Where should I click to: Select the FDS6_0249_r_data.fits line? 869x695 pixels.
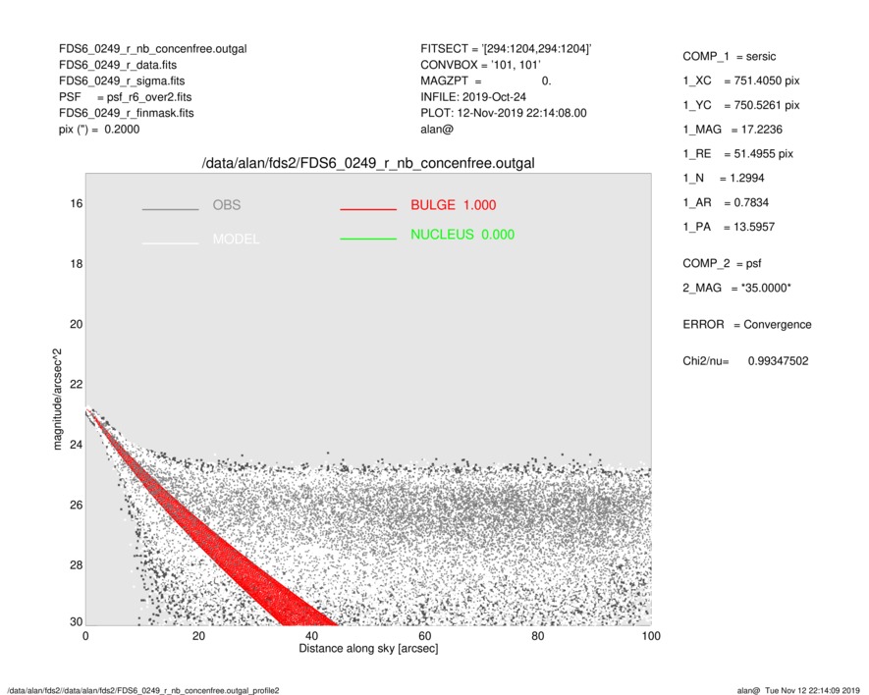click(118, 65)
